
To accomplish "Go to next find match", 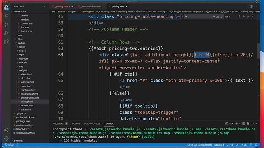I will click(x=243, y=16).
